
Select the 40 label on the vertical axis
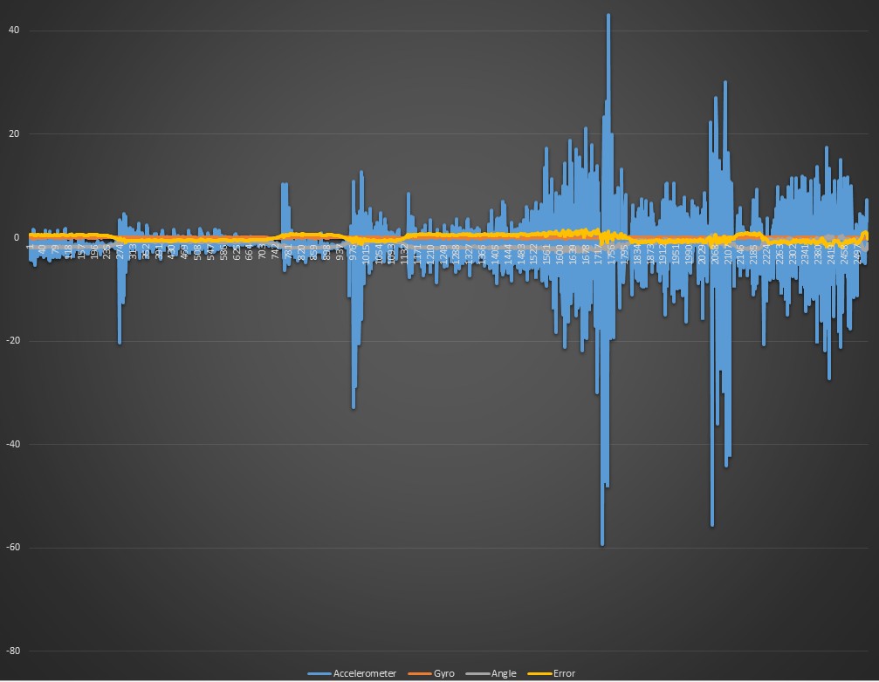point(14,31)
